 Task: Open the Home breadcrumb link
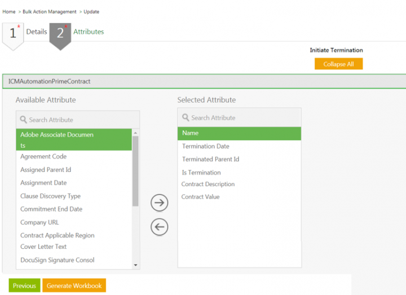[9, 12]
